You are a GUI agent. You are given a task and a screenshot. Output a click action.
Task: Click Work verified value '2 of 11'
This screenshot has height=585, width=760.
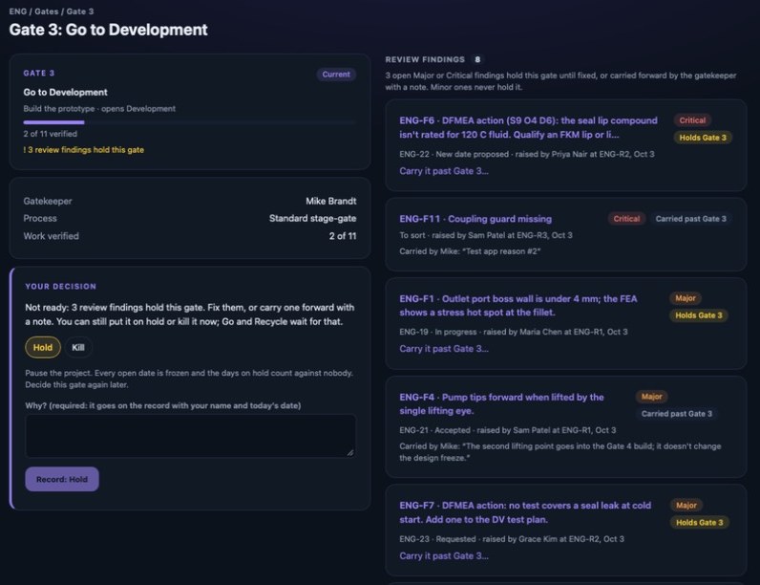pos(343,236)
